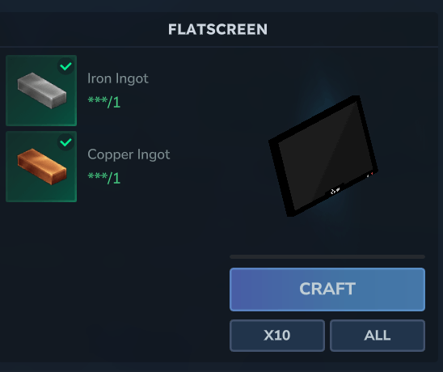Click the Iron Ingot ingredient icon

coord(41,91)
